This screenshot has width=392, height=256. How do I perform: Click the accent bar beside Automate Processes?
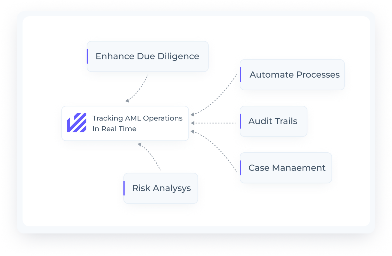coord(240,75)
